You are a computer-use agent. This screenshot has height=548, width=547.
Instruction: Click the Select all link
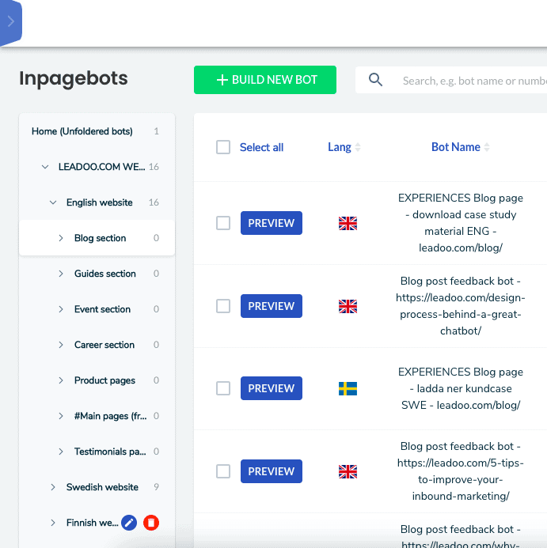(x=261, y=148)
